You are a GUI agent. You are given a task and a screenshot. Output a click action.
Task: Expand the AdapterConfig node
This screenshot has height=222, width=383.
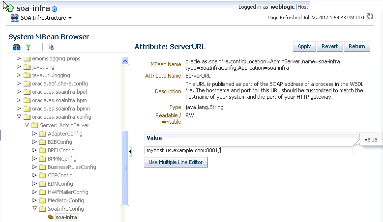pos(35,133)
